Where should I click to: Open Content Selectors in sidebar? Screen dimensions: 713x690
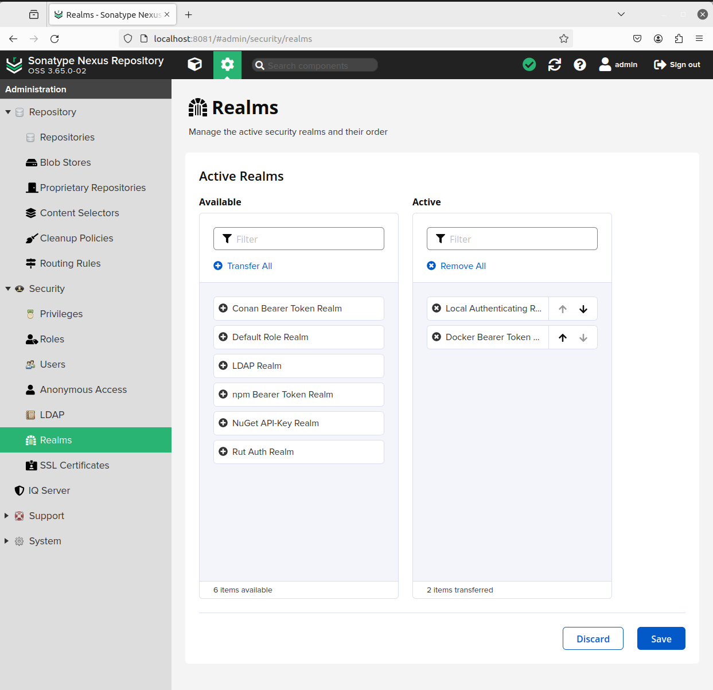[x=85, y=213]
